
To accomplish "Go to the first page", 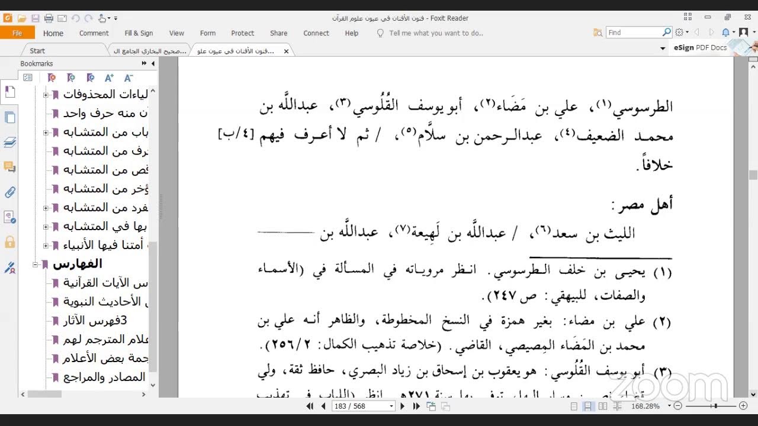I will coord(310,406).
